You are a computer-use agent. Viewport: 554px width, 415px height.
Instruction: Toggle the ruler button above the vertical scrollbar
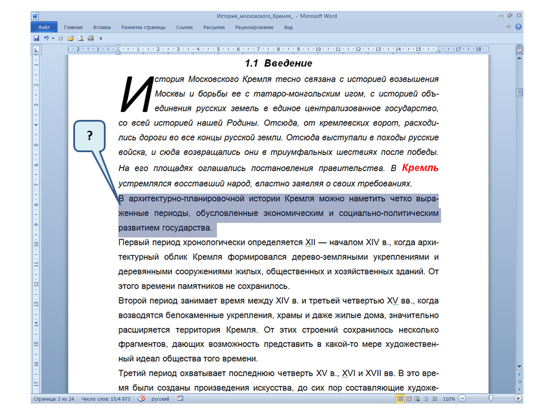coord(518,50)
